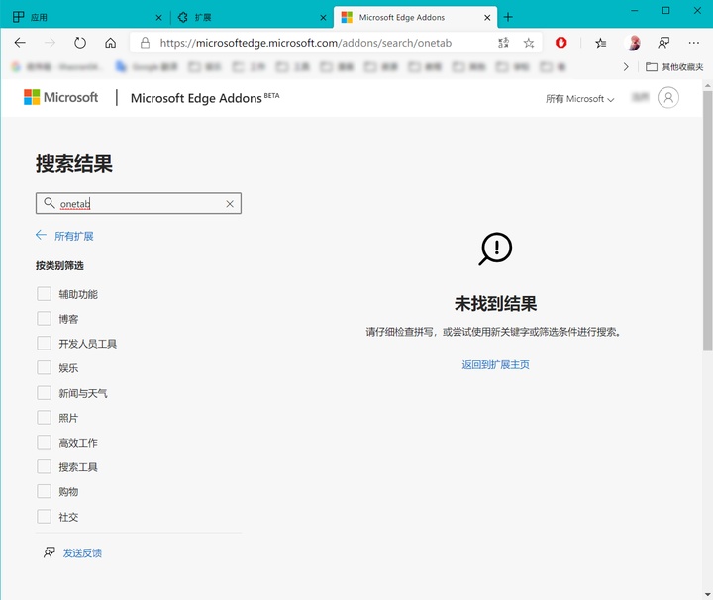Check the 开发人员工具 filter
This screenshot has height=600, width=713.
(45, 343)
